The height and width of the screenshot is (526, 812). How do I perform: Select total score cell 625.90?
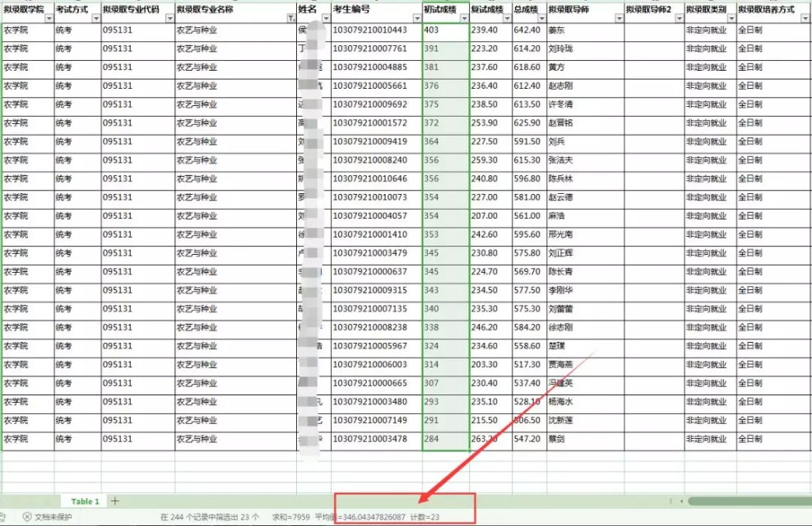(x=529, y=123)
